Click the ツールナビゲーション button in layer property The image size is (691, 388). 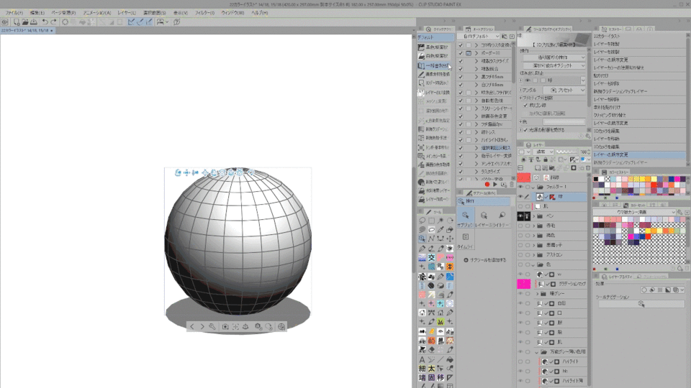pos(640,304)
